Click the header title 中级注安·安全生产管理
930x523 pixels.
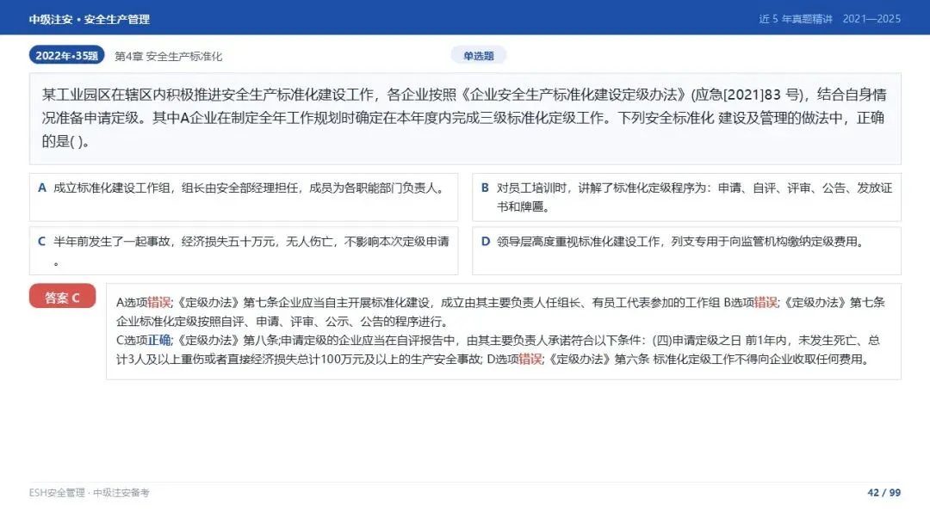pos(89,19)
